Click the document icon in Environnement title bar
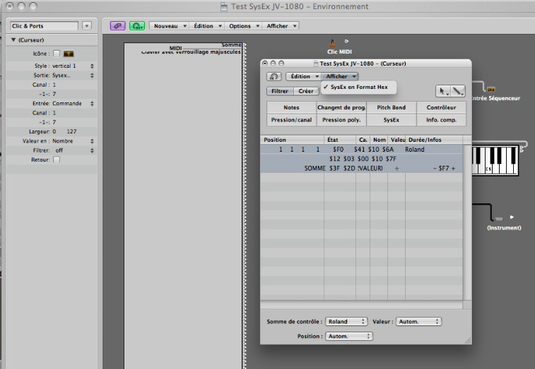Image resolution: width=535 pixels, height=369 pixels. pos(224,6)
